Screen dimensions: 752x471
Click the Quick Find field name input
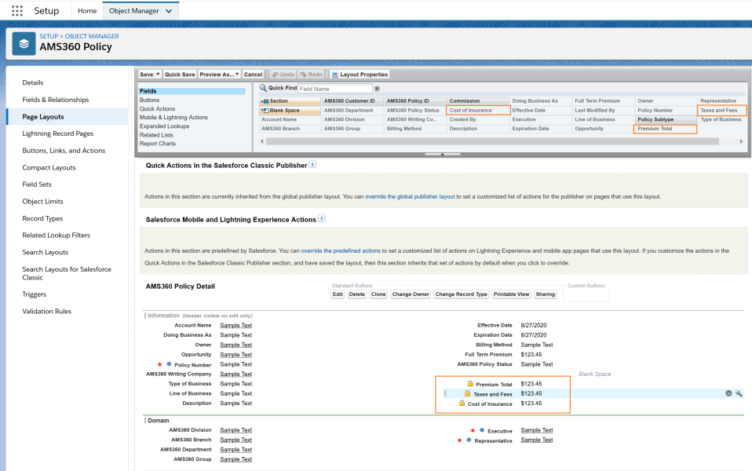click(334, 89)
